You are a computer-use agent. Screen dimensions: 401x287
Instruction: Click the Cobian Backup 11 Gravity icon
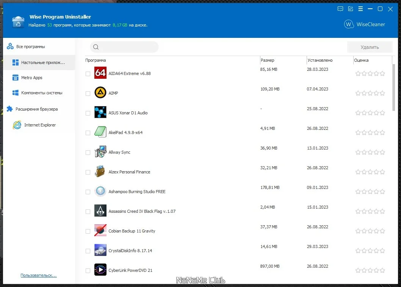(x=100, y=230)
